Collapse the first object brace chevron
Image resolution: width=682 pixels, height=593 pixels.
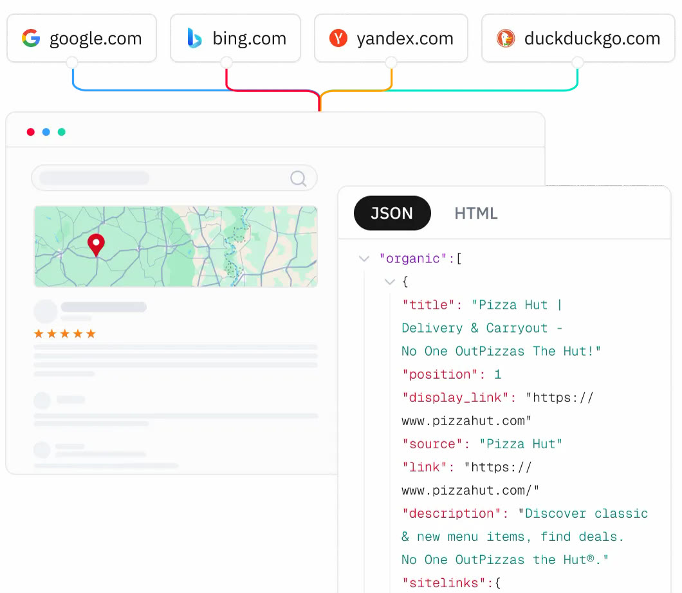(x=390, y=282)
